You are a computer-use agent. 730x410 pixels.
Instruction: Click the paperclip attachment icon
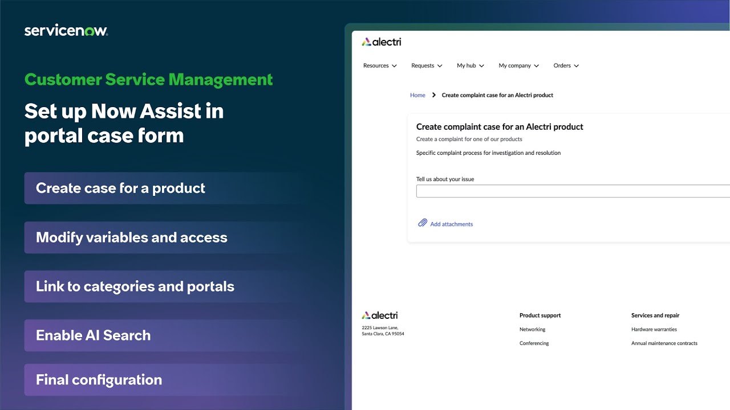pyautogui.click(x=421, y=223)
